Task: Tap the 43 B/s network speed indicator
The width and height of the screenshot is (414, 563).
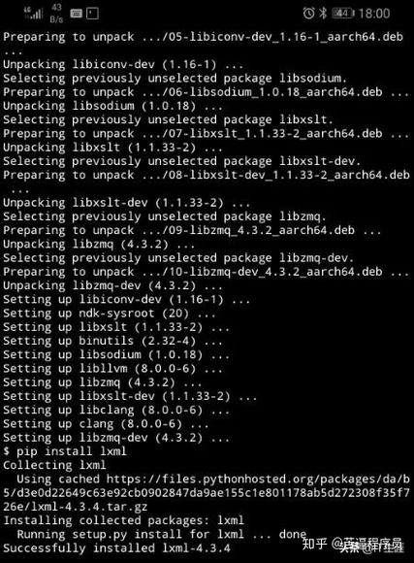Action: click(x=56, y=14)
